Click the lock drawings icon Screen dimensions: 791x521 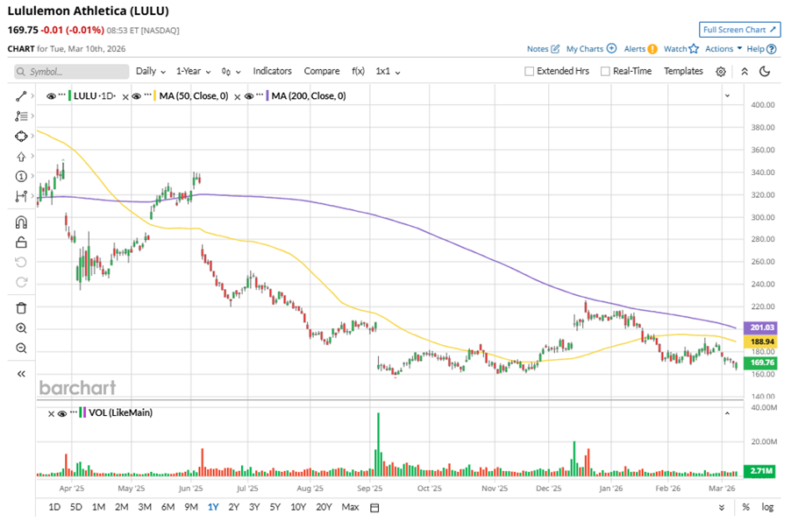[21, 243]
